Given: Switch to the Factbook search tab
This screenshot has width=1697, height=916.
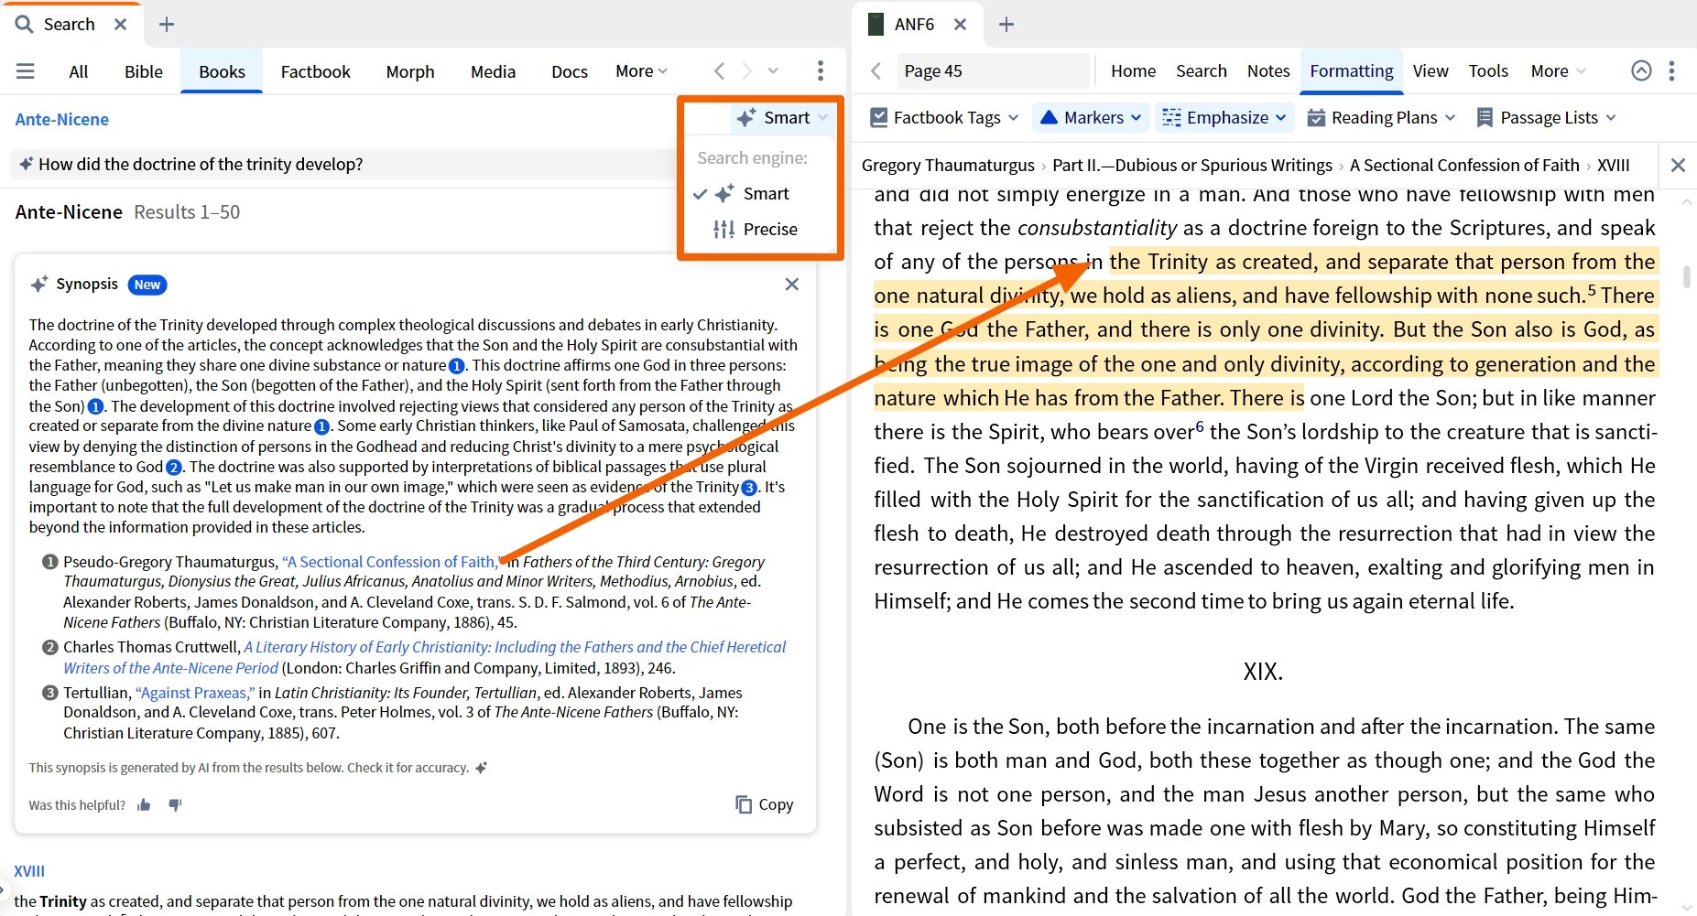Looking at the screenshot, I should pyautogui.click(x=315, y=71).
